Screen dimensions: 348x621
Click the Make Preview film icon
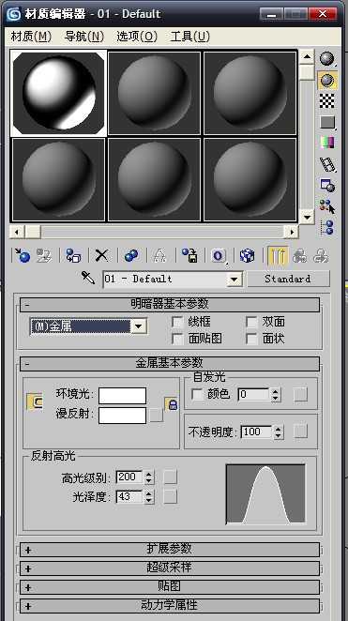(327, 164)
